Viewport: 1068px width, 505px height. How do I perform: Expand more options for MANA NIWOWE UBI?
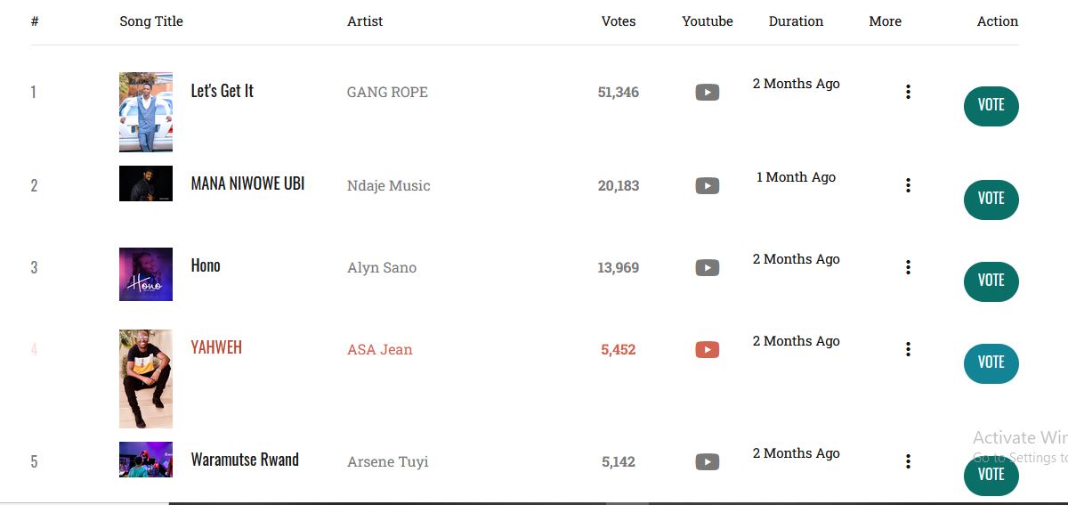click(x=908, y=185)
